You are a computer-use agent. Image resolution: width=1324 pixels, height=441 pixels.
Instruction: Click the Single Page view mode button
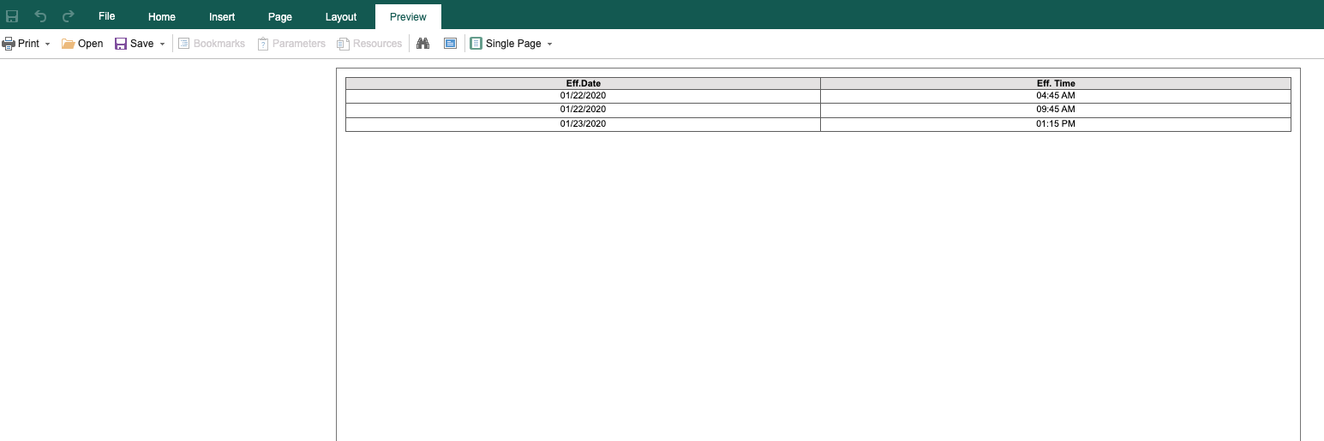506,44
